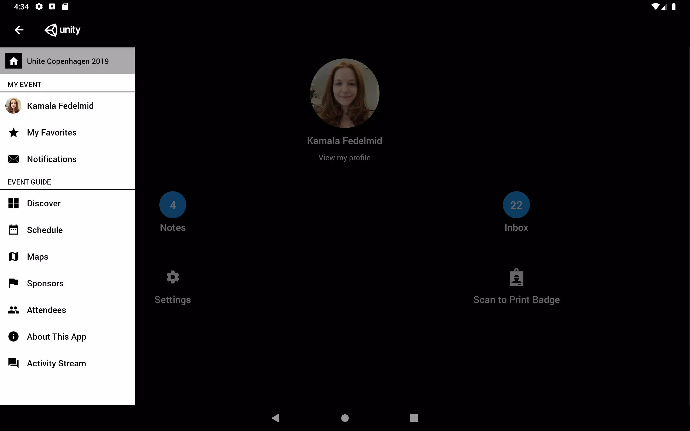
Task: Select Sponsors in the drawer menu
Action: [x=67, y=283]
